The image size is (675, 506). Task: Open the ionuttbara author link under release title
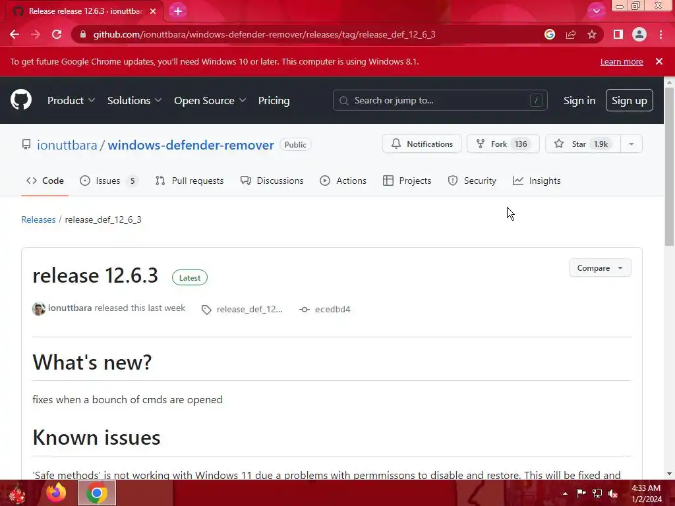tap(70, 308)
